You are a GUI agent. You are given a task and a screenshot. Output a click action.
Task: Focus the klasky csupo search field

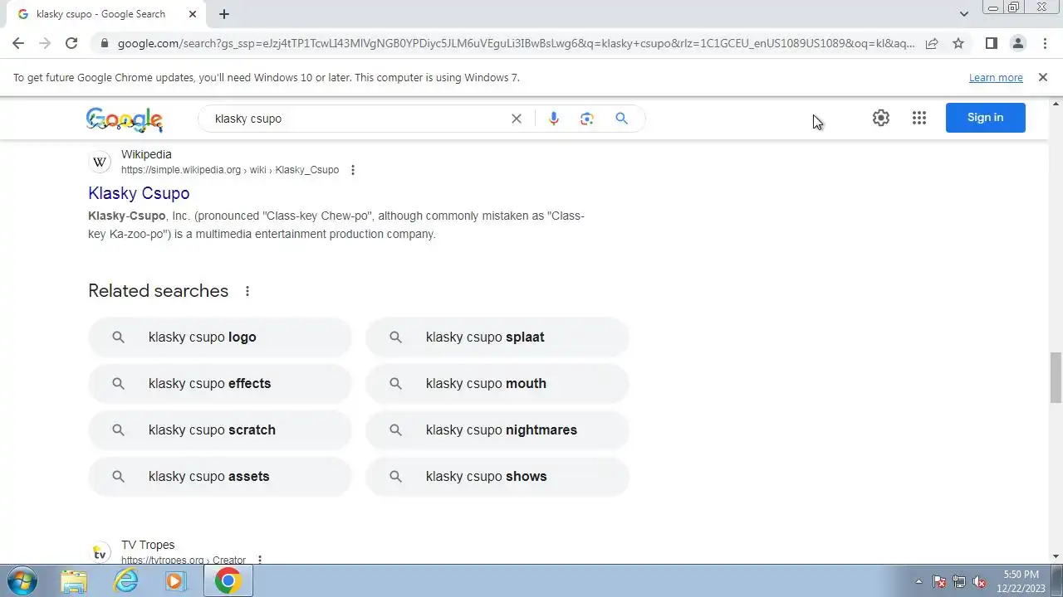[x=357, y=119]
